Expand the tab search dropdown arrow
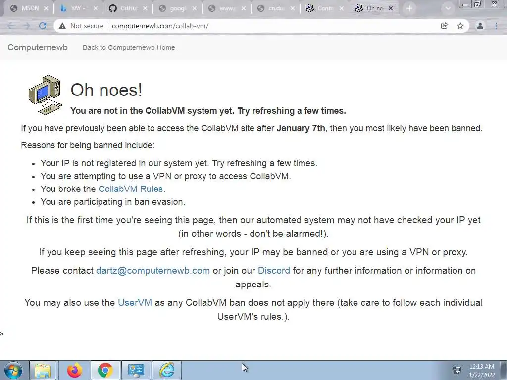This screenshot has height=380, width=507. (448, 8)
